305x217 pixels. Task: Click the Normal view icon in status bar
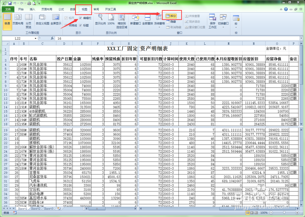[247, 213]
